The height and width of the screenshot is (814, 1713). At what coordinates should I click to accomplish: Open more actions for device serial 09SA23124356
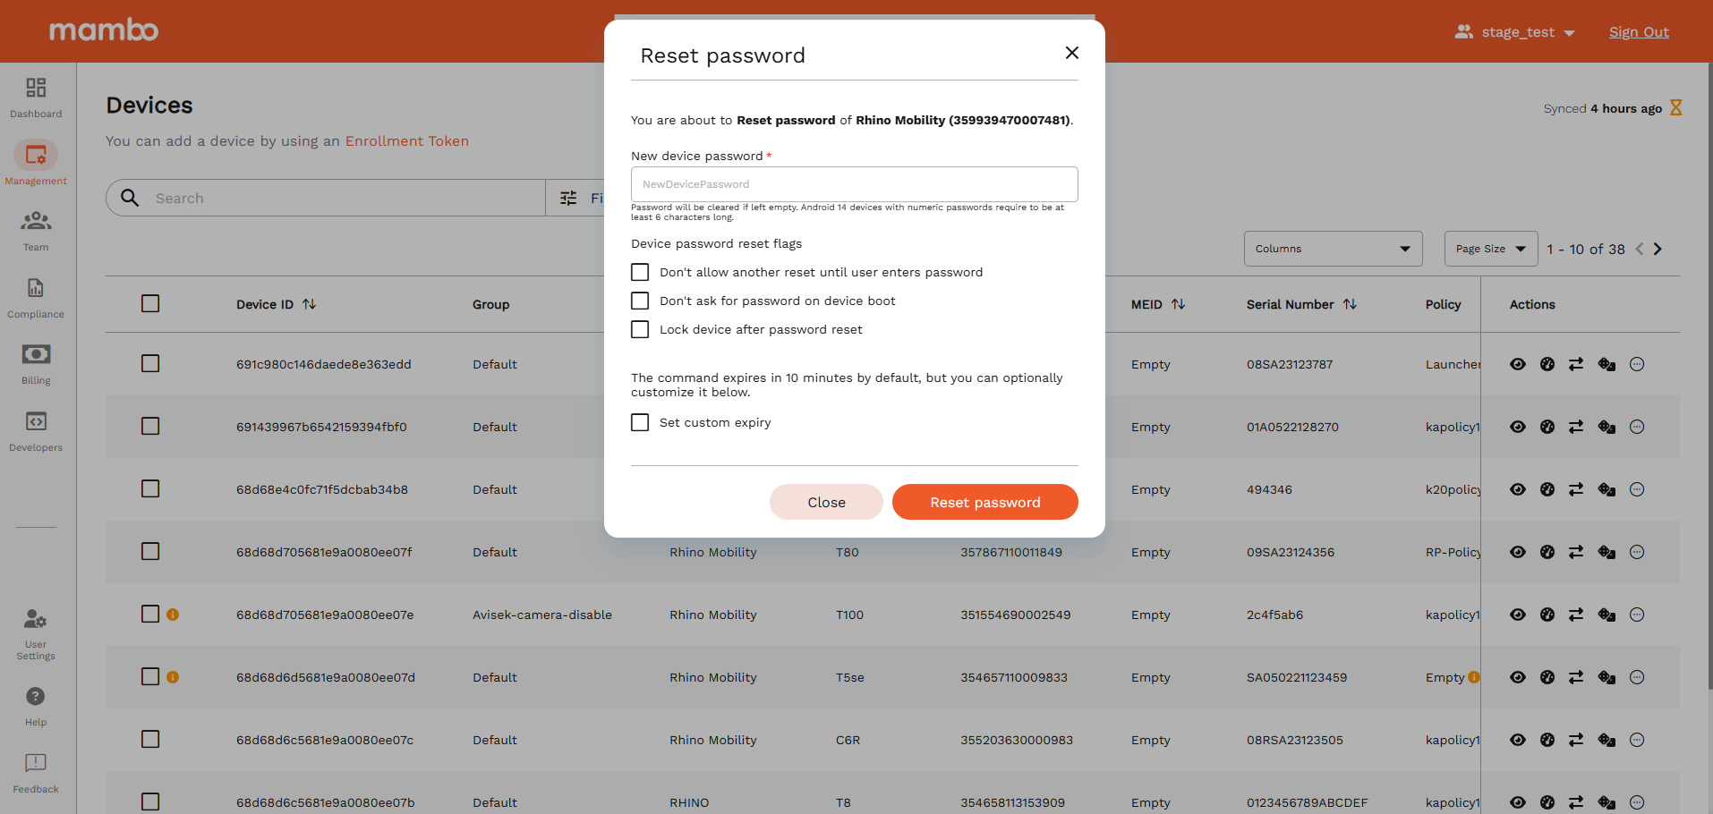coord(1638,552)
